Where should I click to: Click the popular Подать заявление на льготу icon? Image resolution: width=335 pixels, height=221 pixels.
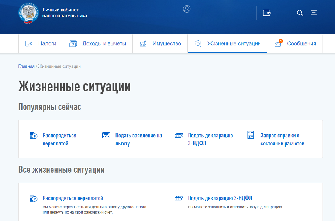[106, 135]
